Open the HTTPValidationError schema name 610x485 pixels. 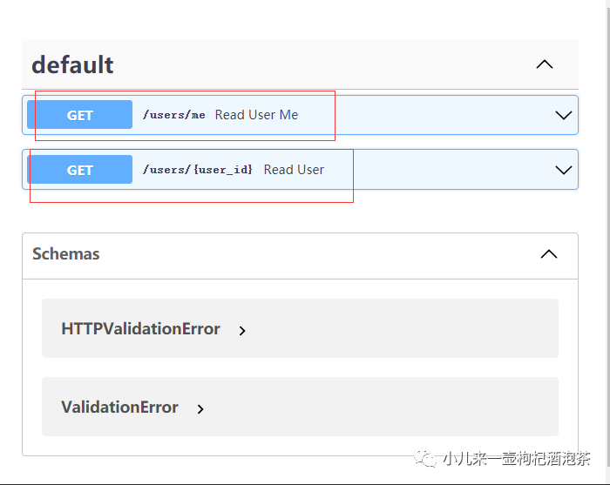140,329
